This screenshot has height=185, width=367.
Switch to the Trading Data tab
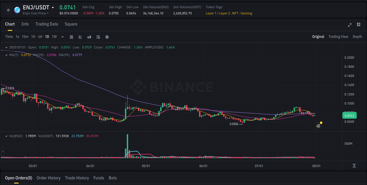(47, 24)
